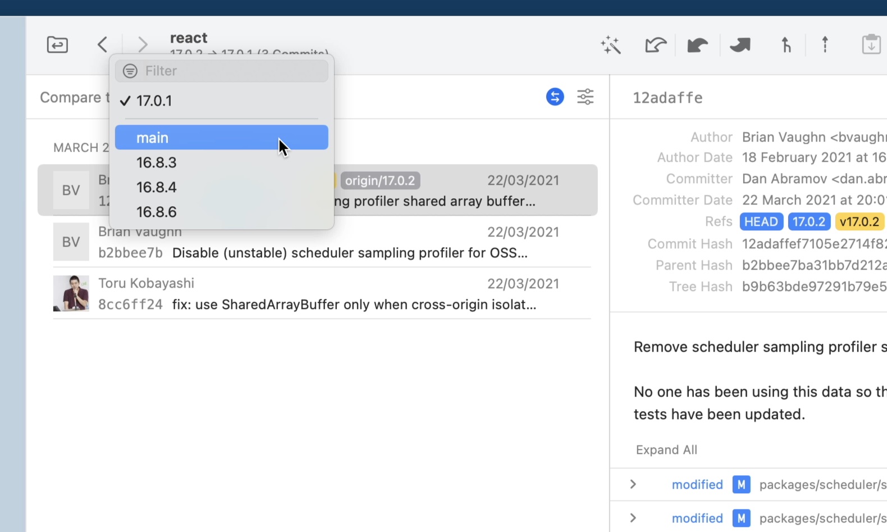
Task: Swap compare direction with blue arrows button
Action: point(555,97)
